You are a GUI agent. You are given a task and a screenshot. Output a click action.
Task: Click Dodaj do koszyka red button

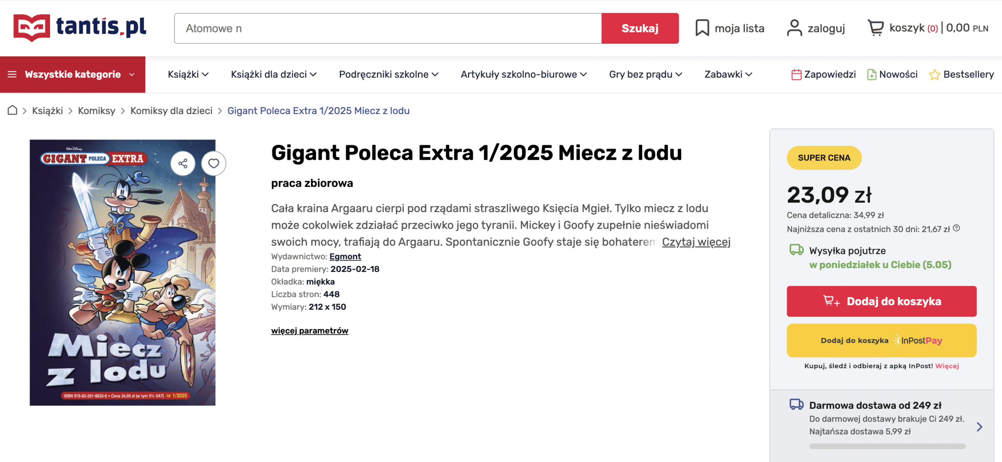[x=882, y=301]
